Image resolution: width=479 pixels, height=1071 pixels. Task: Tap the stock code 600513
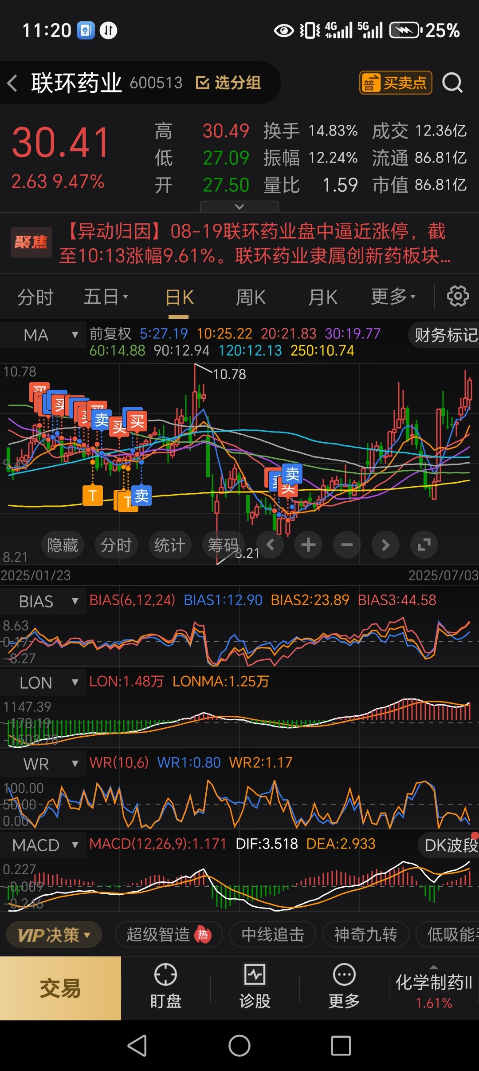click(x=156, y=83)
